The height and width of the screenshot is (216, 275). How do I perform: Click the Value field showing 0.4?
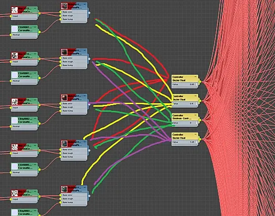184,104
